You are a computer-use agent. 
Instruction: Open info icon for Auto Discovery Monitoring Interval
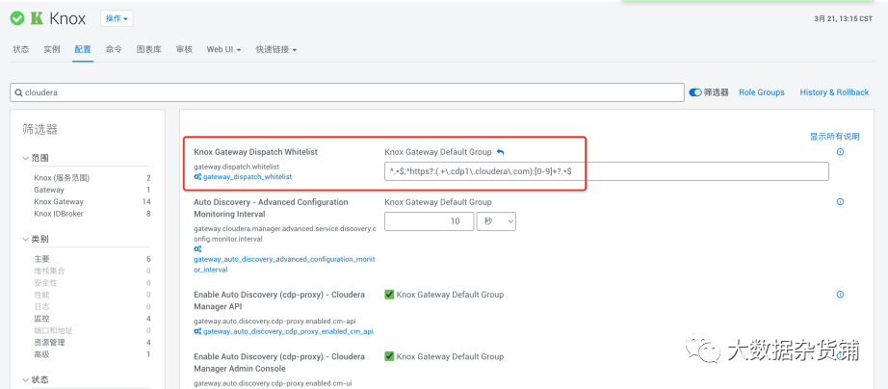(840, 201)
